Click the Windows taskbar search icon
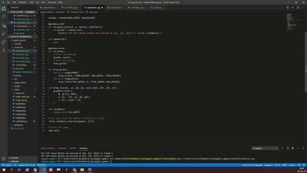Viewport: 307px width, 173px height. coord(12,170)
